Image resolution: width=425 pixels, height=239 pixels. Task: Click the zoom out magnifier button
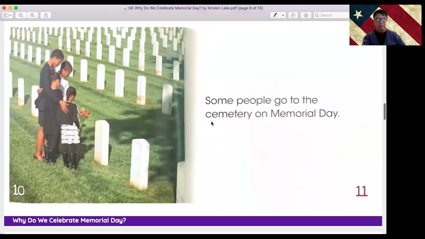pos(21,15)
